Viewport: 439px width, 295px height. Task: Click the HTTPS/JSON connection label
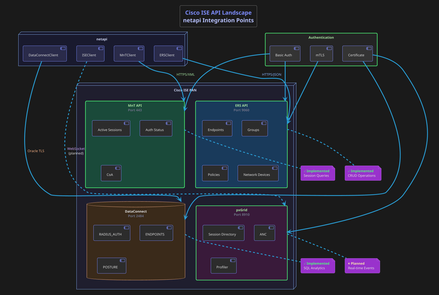[x=272, y=74]
